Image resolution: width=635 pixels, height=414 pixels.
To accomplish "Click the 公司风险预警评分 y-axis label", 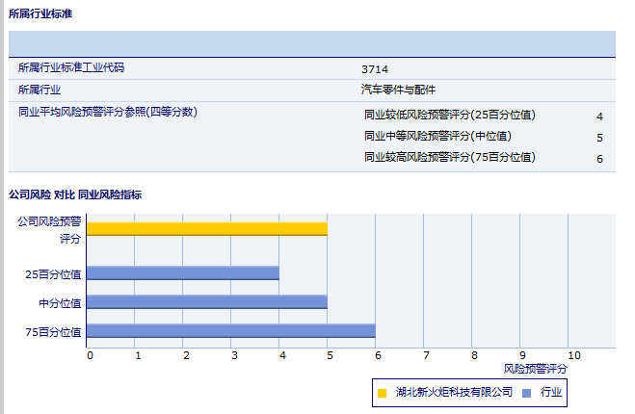I will coord(48,229).
